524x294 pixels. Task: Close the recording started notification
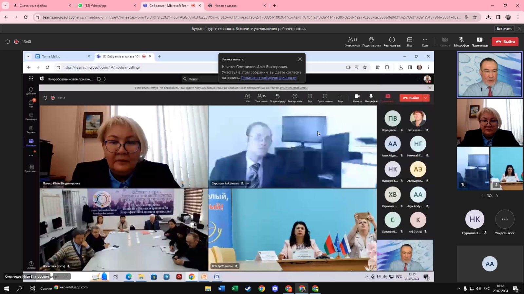(300, 59)
